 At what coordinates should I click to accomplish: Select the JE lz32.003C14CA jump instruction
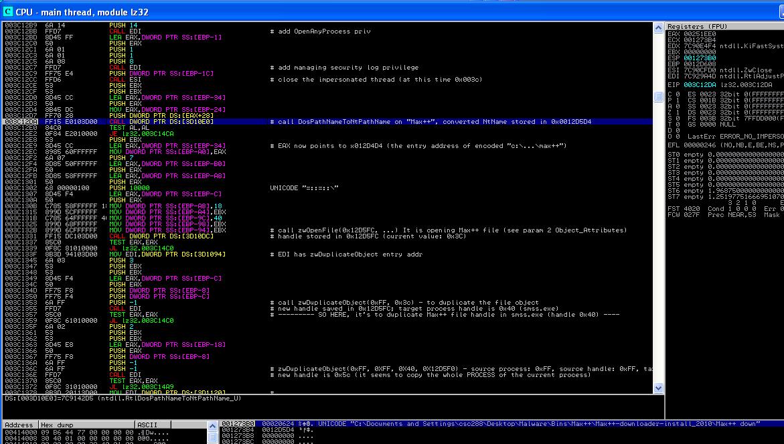[141, 133]
